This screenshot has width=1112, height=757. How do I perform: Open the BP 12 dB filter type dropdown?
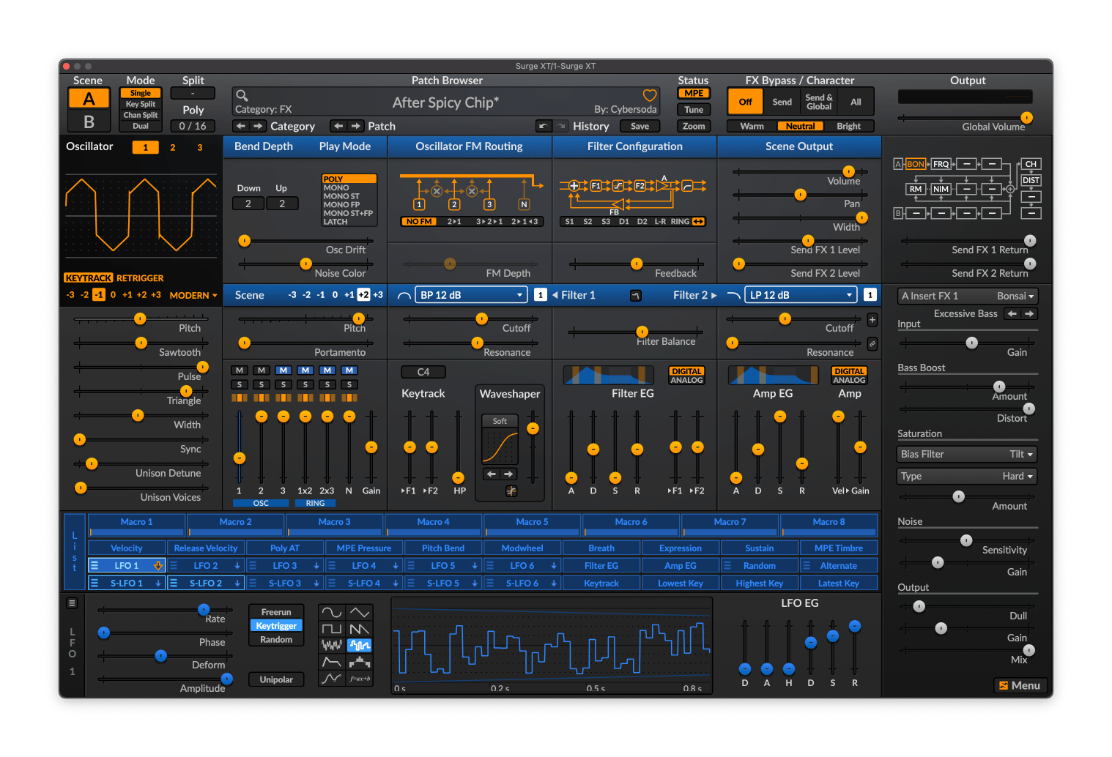pos(470,294)
